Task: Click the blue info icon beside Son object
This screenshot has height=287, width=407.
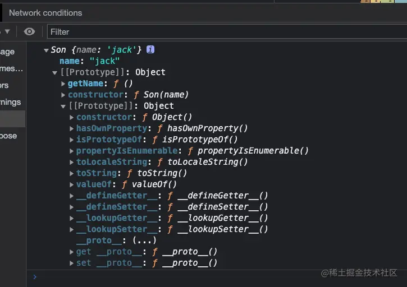Action: pos(150,49)
